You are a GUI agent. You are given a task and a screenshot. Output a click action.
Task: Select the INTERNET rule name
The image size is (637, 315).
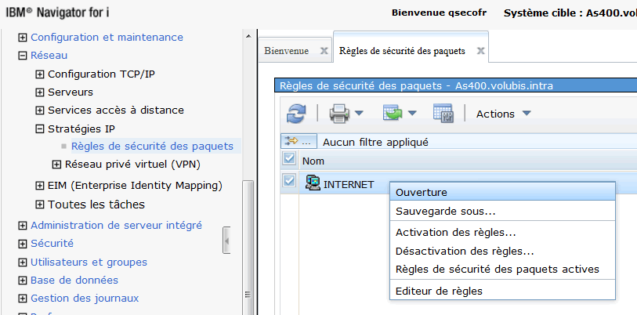pos(349,184)
